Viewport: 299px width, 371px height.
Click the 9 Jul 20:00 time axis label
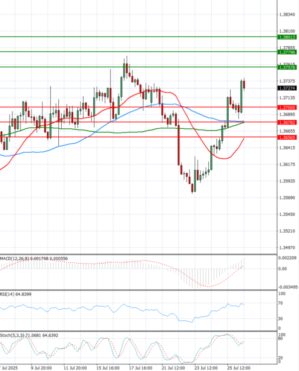point(41,368)
